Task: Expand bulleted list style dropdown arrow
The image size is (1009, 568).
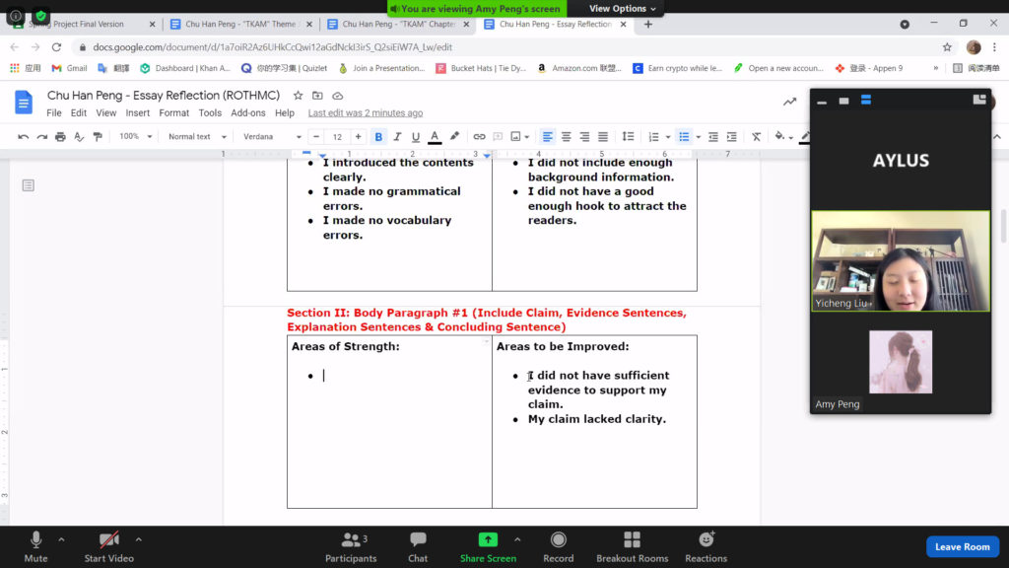Action: click(699, 137)
